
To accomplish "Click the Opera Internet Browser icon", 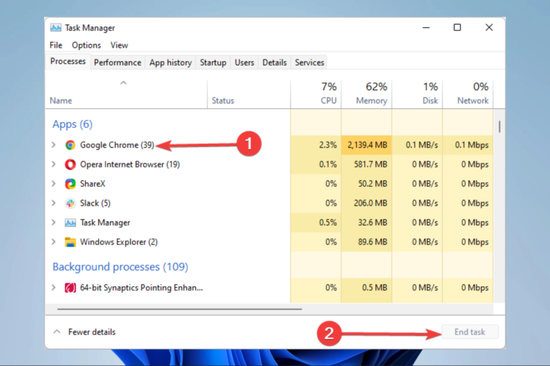I will click(x=70, y=164).
